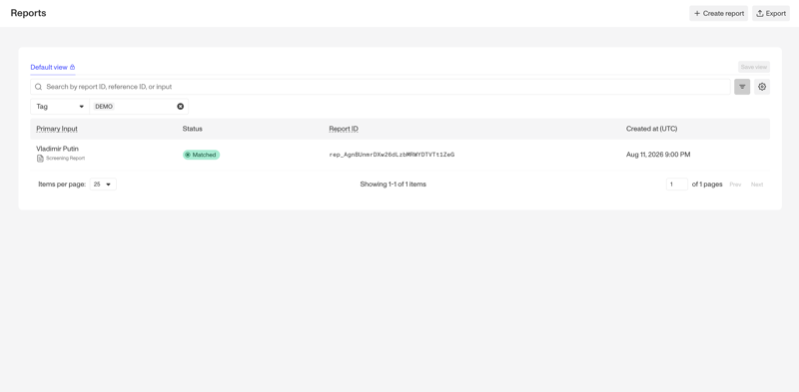Viewport: 799px width, 392px height.
Task: Open the Vladimir Putin report row
Action: tap(400, 155)
